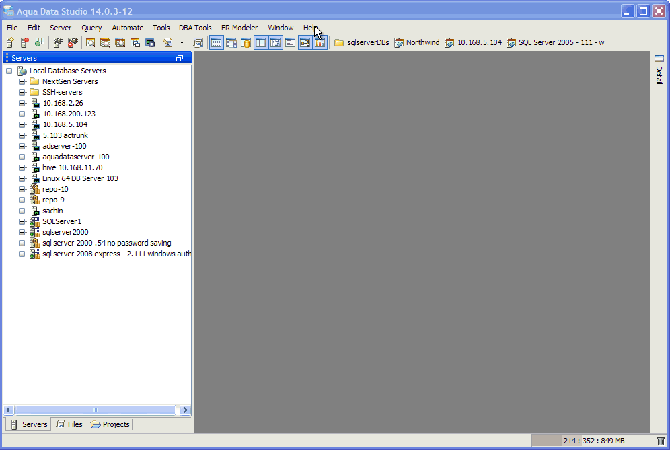Toggle the table with side panel view button
The width and height of the screenshot is (670, 450).
[231, 42]
